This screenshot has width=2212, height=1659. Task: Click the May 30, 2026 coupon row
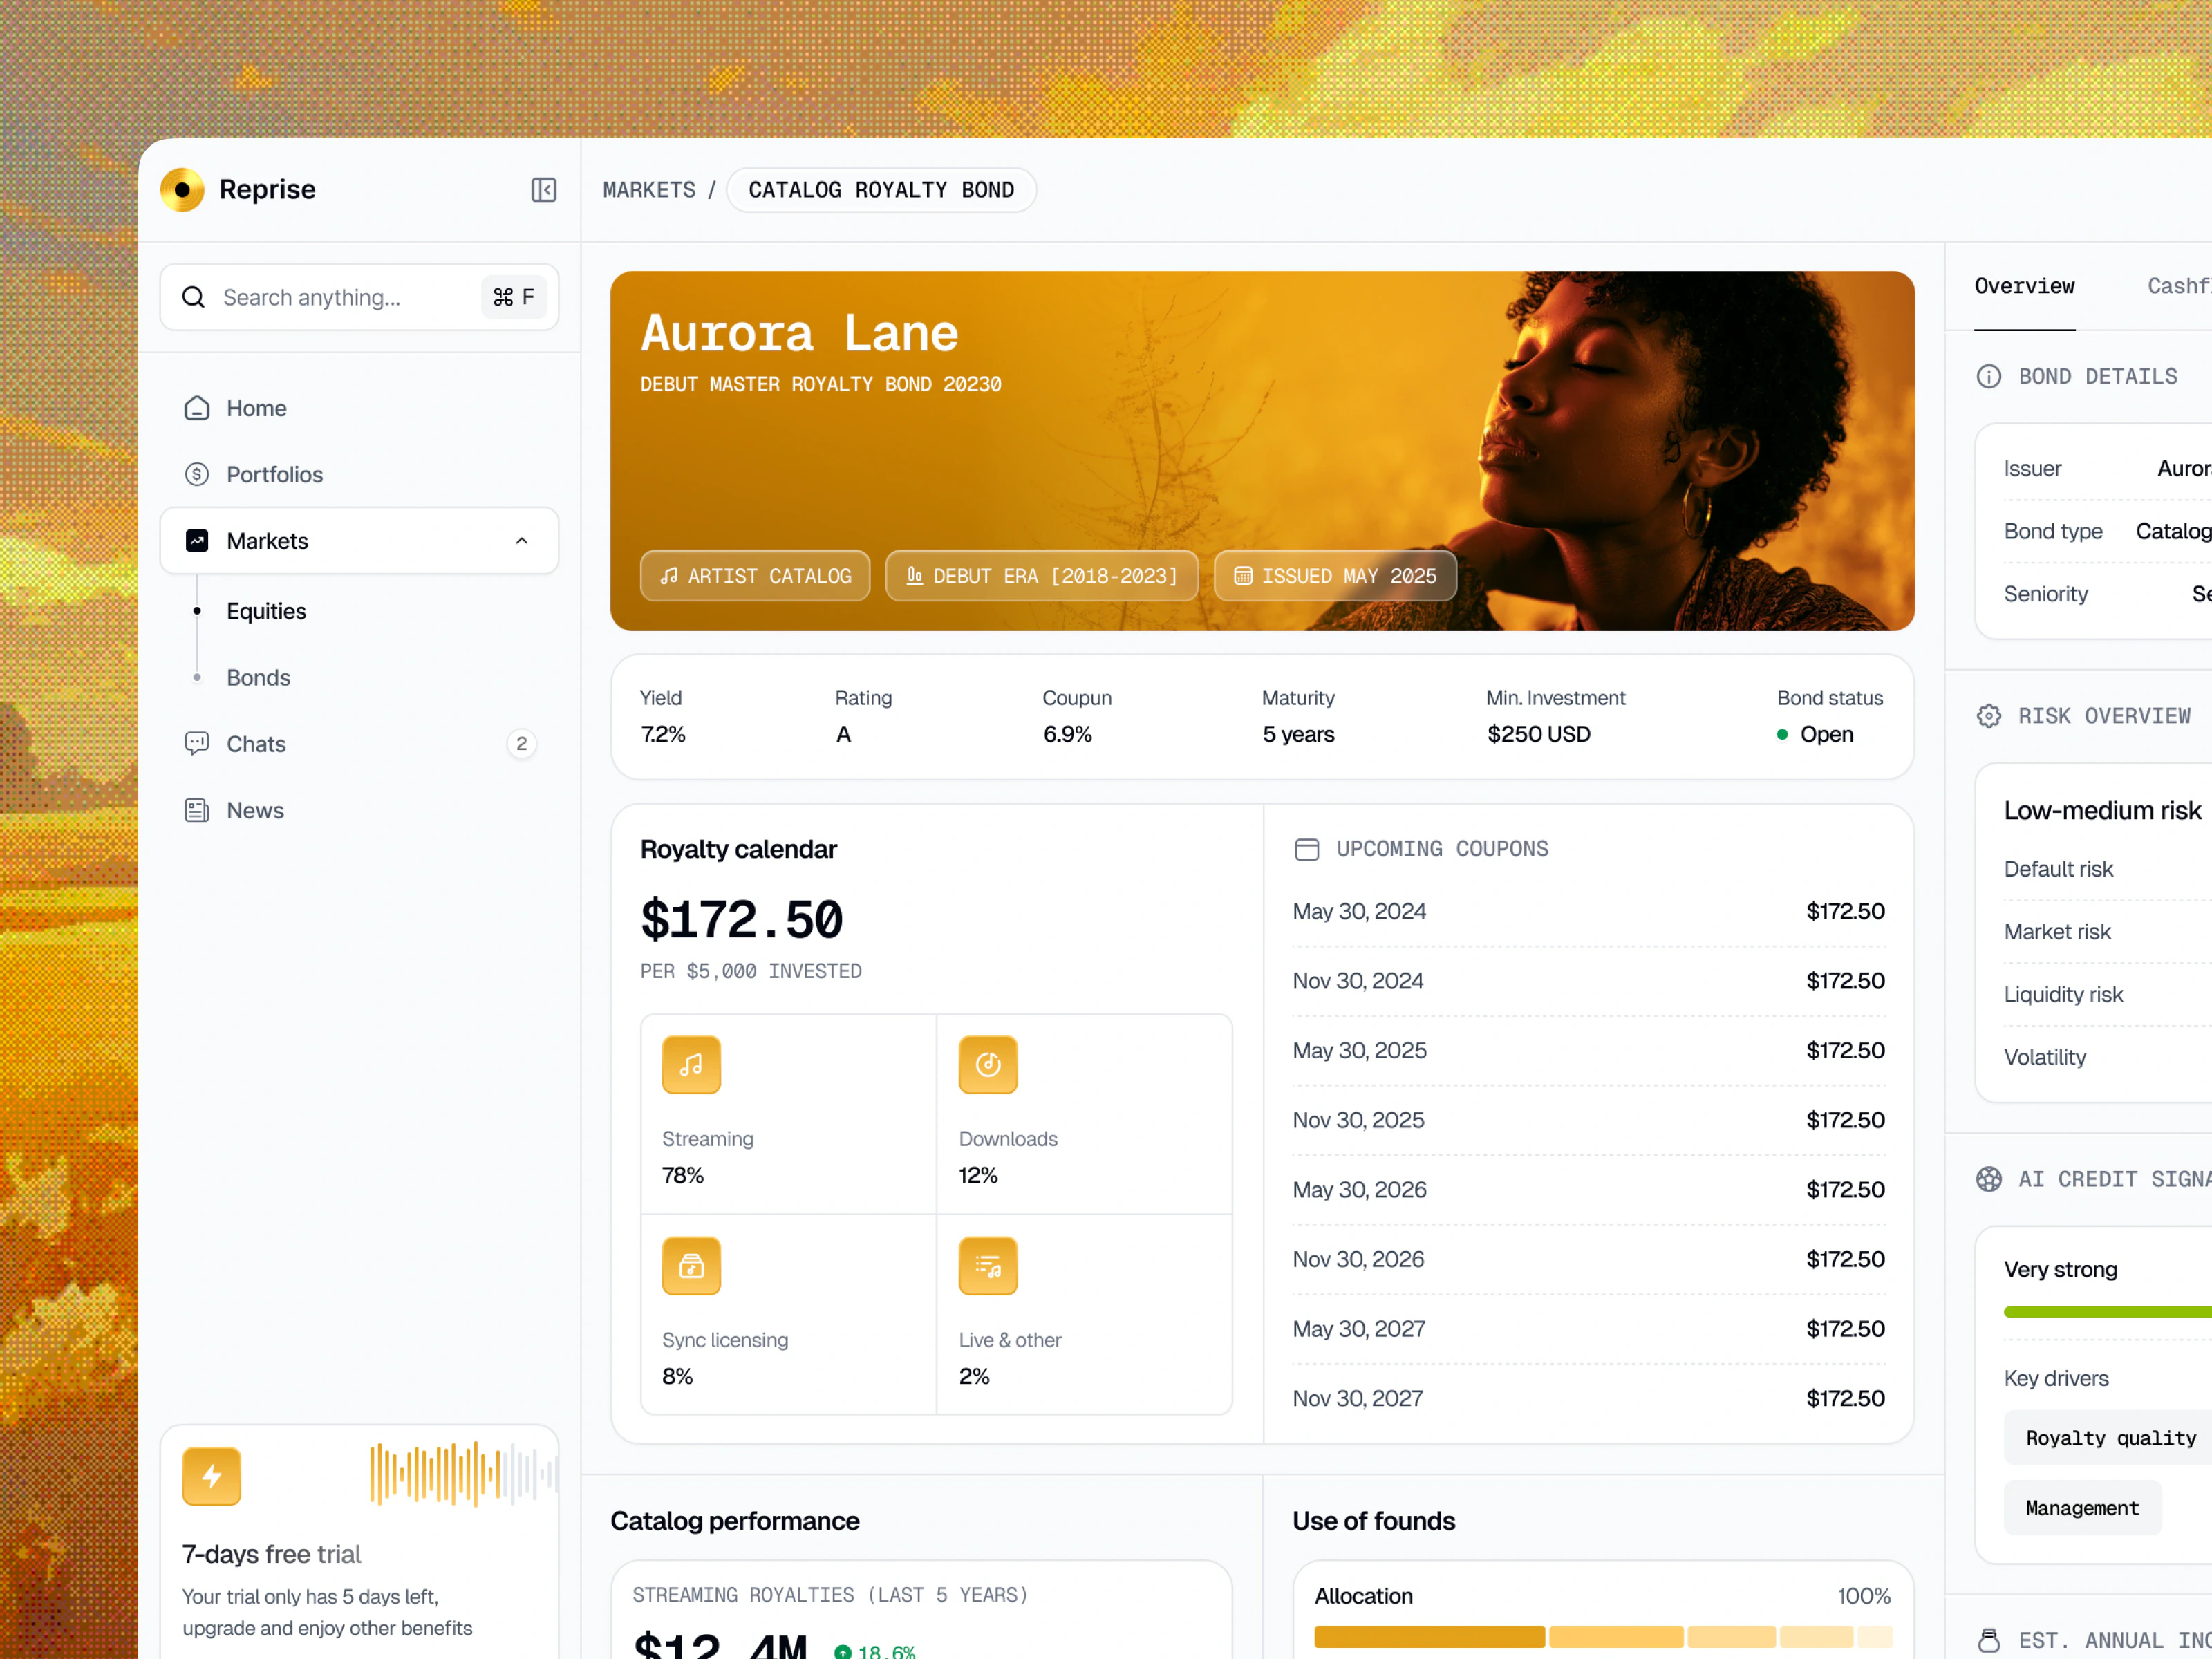[1589, 1190]
